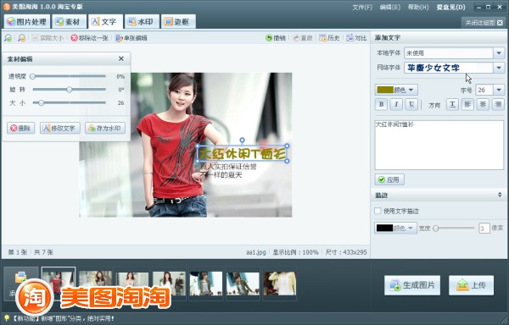The image size is (509, 325).
Task: Click the zoom out magnifier icon
Action: (21, 38)
